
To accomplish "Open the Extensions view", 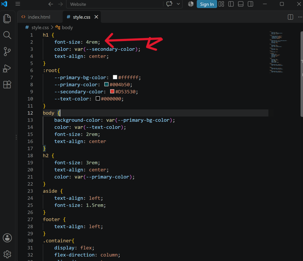I will point(7,85).
